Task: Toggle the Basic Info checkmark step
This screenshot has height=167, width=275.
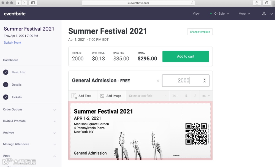Action: pyautogui.click(x=6, y=72)
